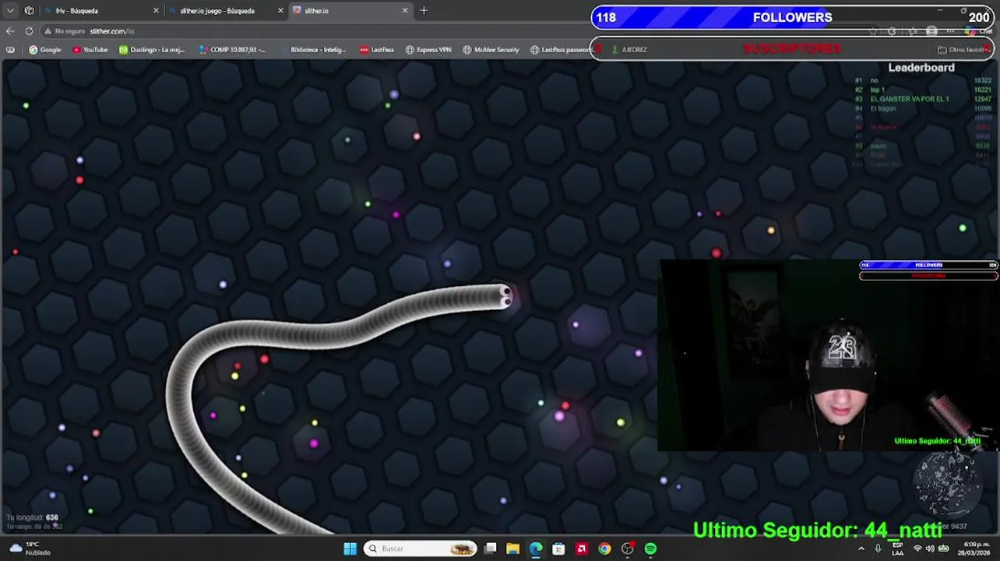Click the 'Ultimo Seguidor: 44_natti' banner

coord(818,531)
